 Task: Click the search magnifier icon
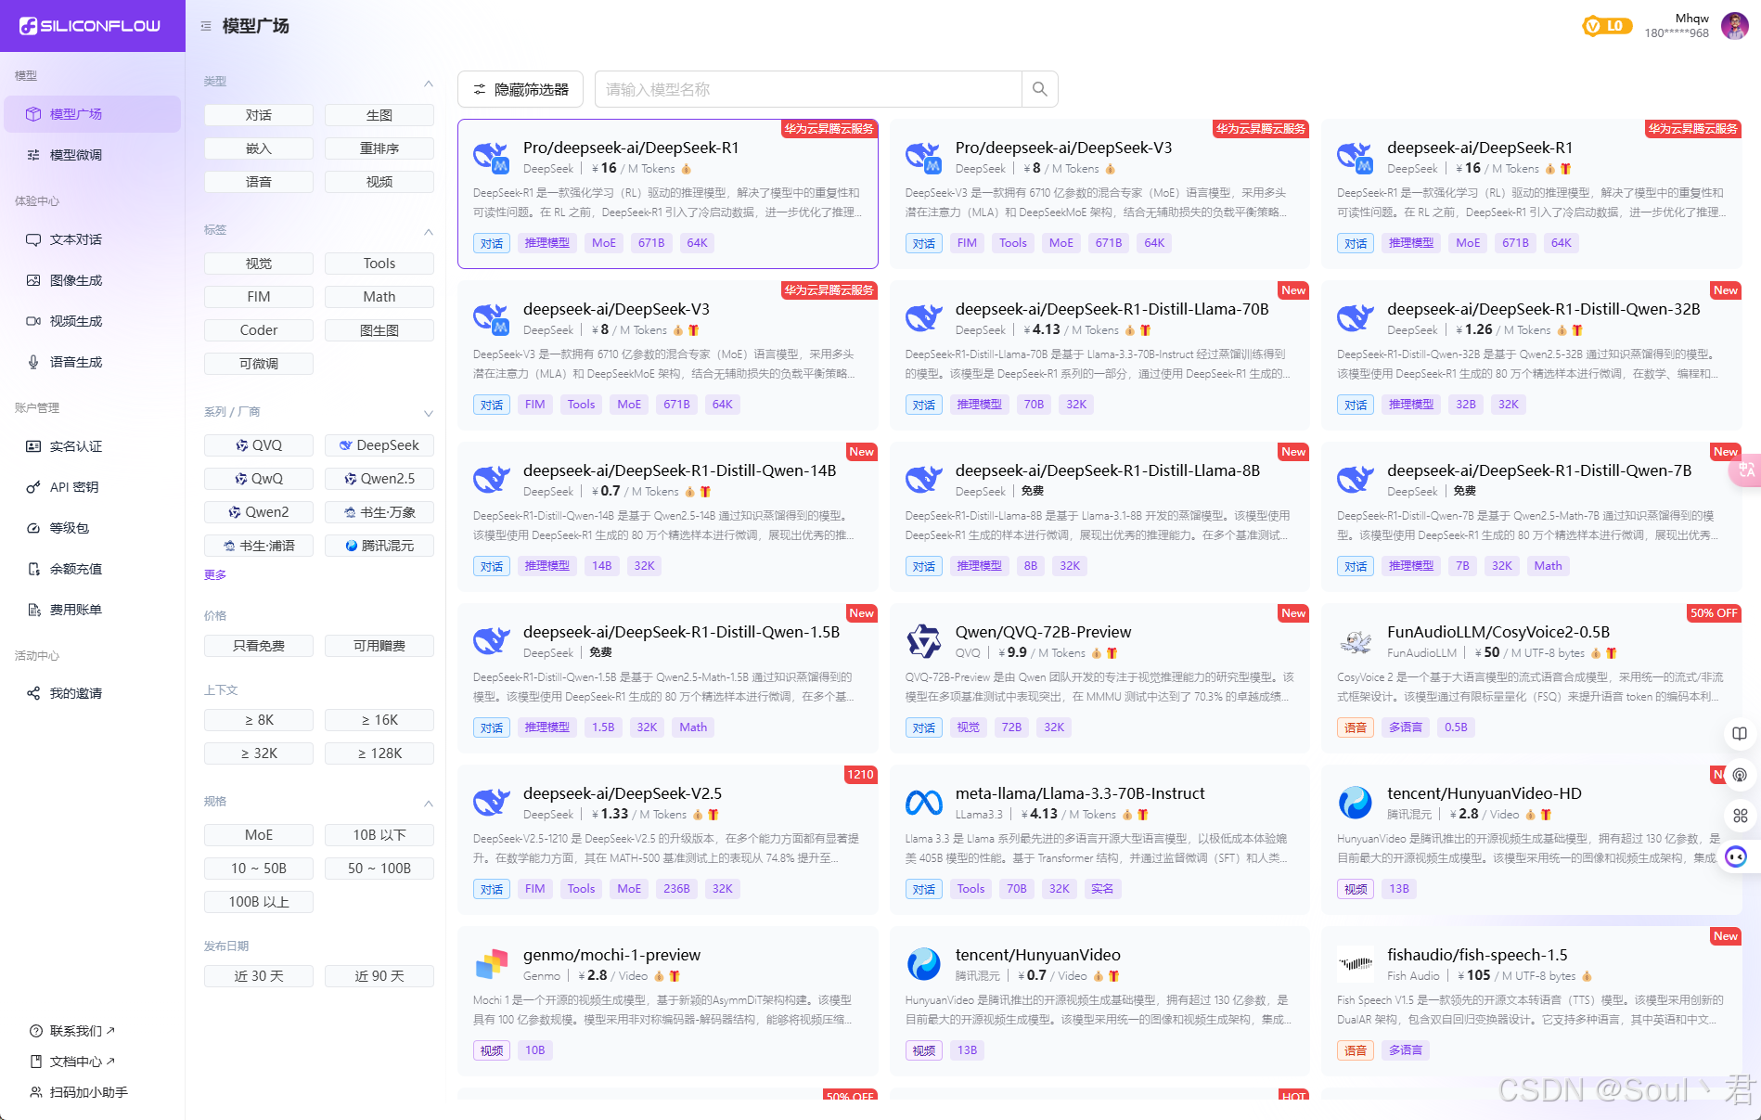tap(1039, 89)
